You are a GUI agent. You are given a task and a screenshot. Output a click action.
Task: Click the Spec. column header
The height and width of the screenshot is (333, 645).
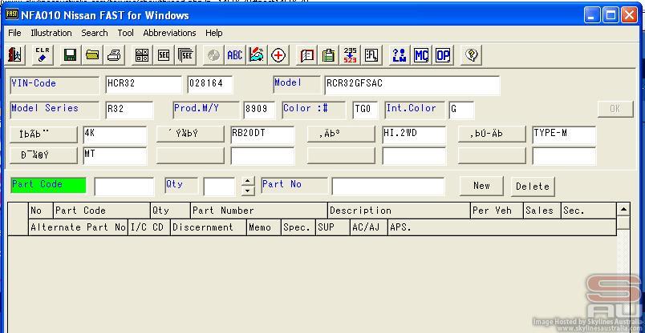tap(298, 227)
